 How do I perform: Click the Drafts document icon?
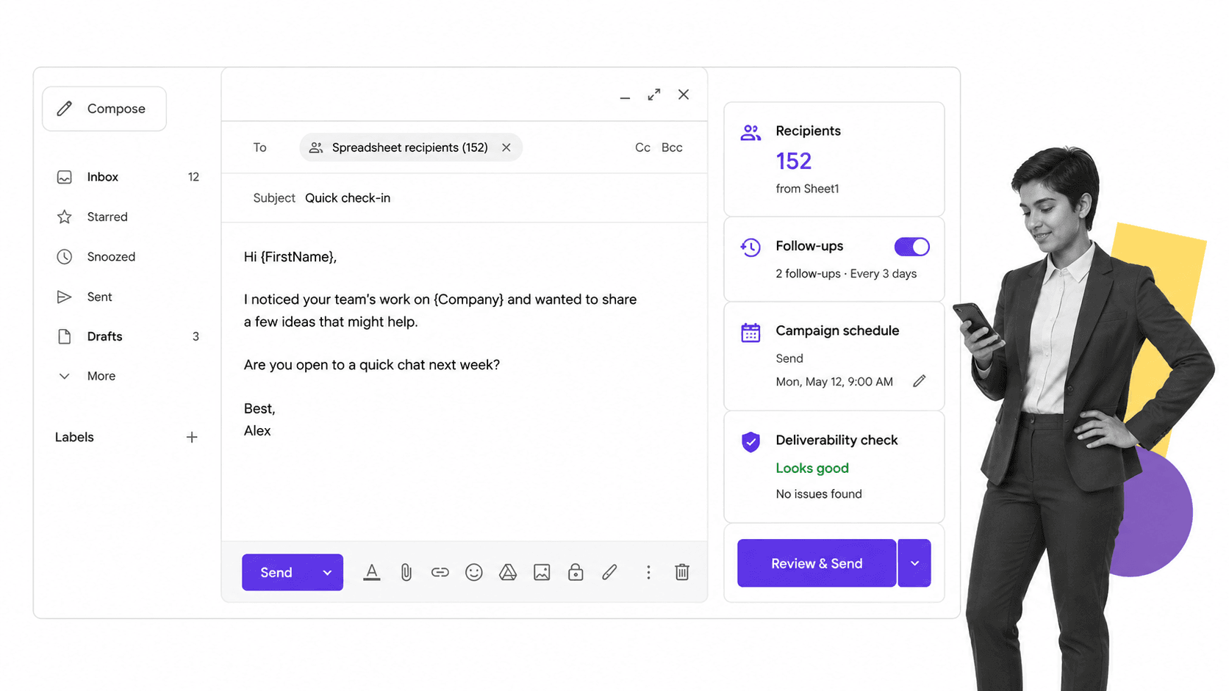pos(65,336)
